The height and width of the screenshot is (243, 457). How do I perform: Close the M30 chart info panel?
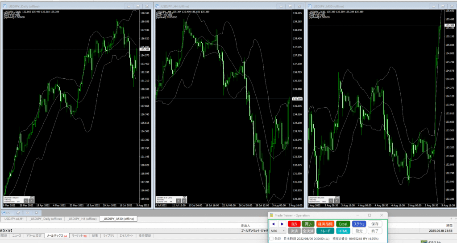coord(337,197)
